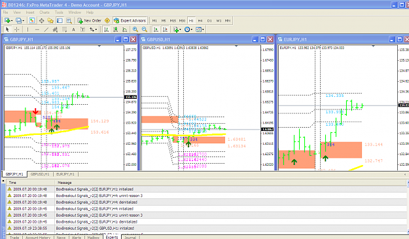This screenshot has height=239, width=409.
Task: Select the H4 timeframe button
Action: 200,20
